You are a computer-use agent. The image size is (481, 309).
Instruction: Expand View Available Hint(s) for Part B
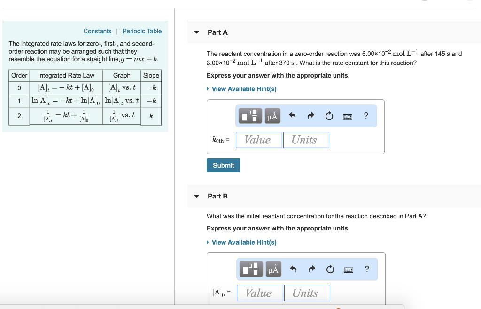(241, 242)
